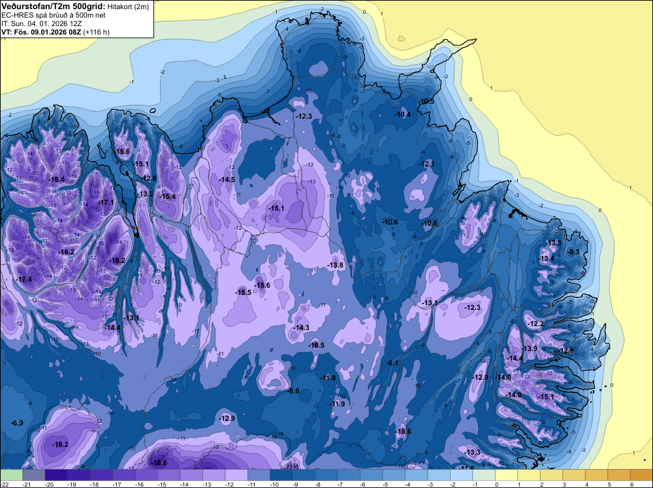653x488 pixels.
Task: Click the -13.8 temperature label
Action: (x=335, y=265)
